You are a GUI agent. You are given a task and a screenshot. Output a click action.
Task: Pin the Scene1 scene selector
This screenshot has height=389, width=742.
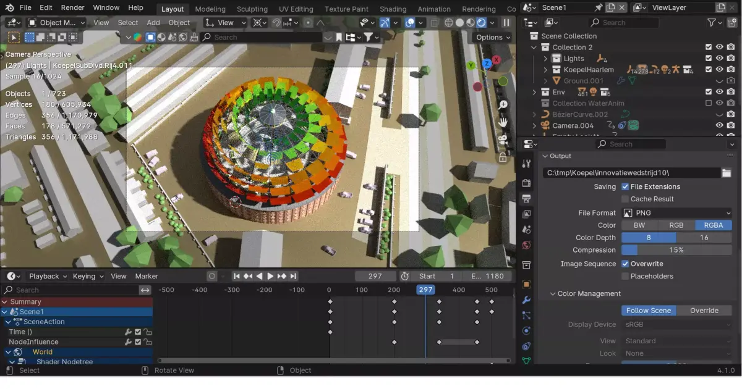click(x=598, y=7)
